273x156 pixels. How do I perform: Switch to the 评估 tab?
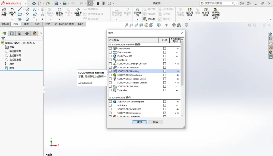[x=48, y=24]
